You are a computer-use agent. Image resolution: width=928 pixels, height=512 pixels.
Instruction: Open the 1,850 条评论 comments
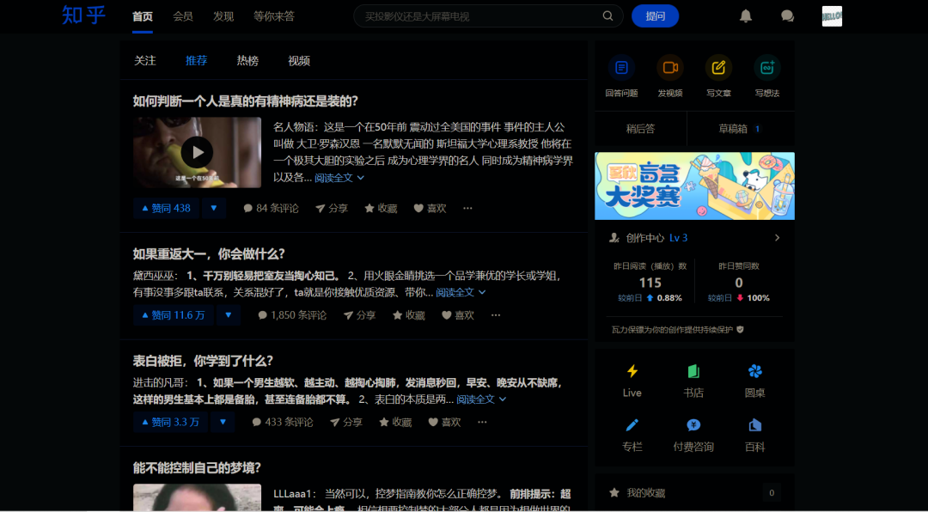pos(292,315)
